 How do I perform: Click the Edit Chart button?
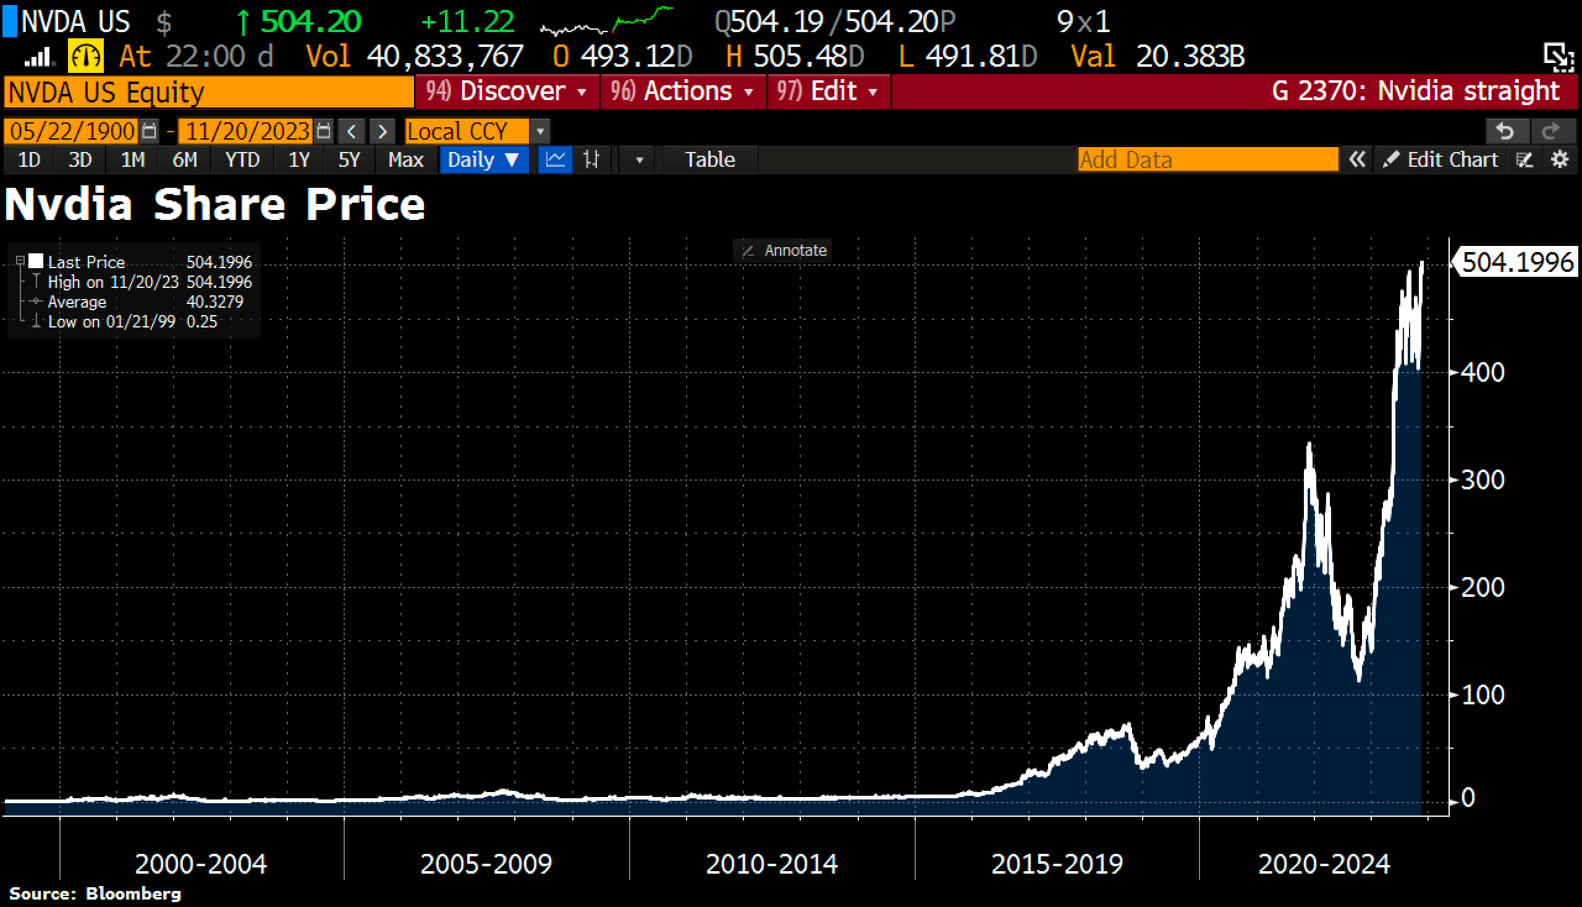tap(1440, 159)
